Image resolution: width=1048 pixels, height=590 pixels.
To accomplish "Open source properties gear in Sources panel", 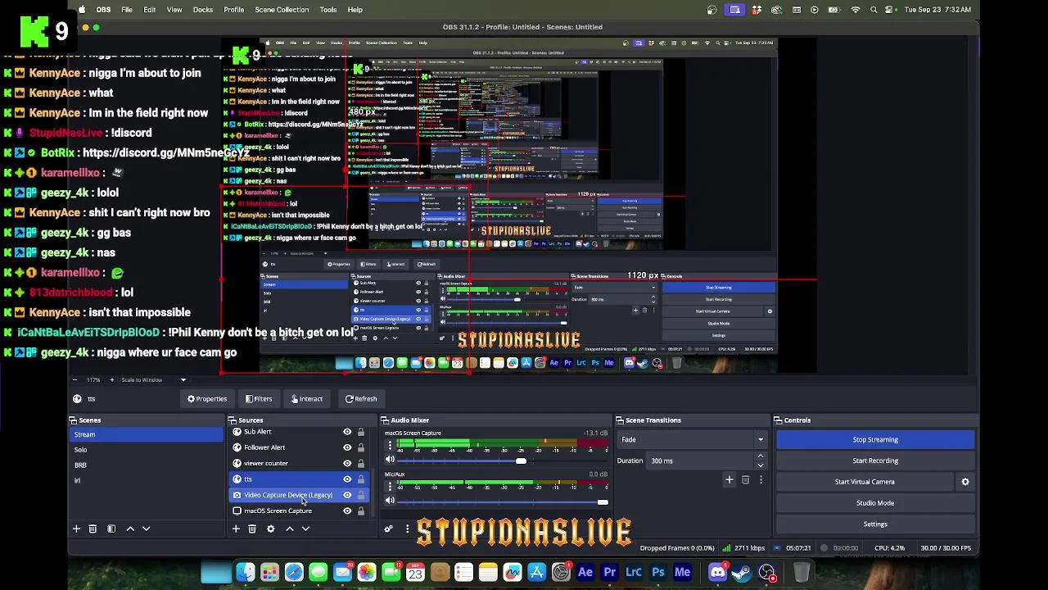I will (x=271, y=529).
